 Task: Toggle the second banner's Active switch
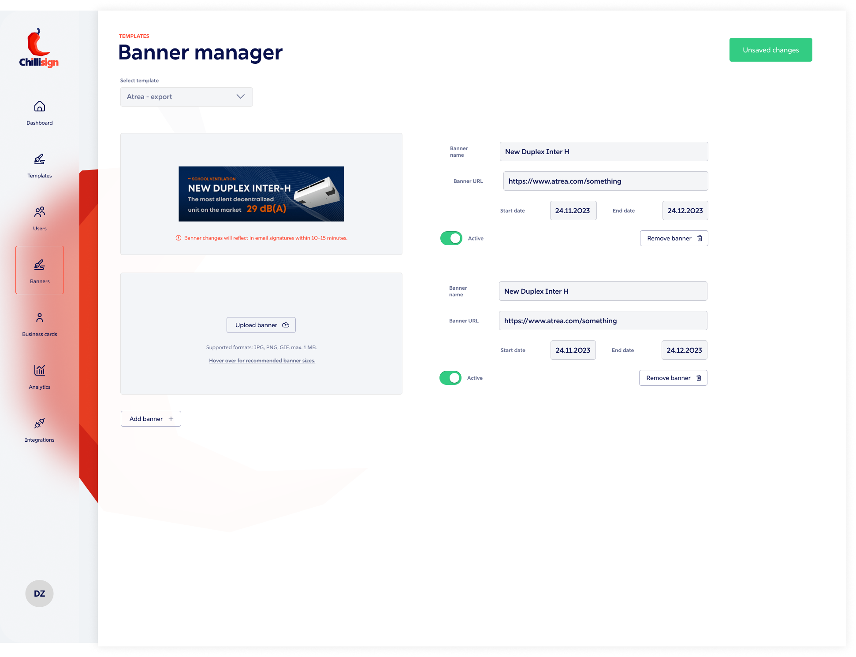coord(450,378)
